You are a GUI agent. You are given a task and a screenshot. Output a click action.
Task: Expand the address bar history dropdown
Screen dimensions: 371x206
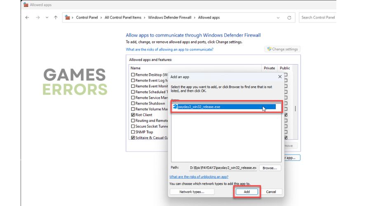pos(278,18)
